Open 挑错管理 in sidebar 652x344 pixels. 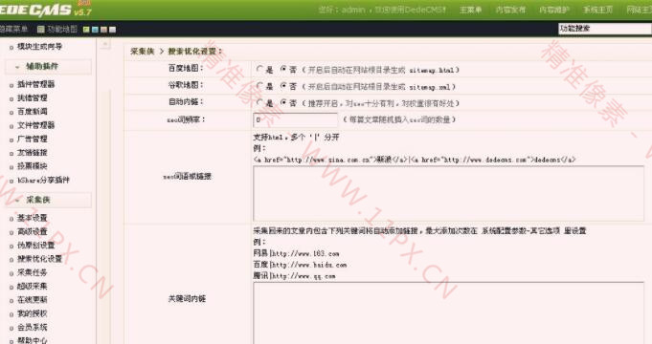click(x=32, y=97)
